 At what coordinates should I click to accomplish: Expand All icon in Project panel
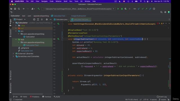(x=38, y=19)
